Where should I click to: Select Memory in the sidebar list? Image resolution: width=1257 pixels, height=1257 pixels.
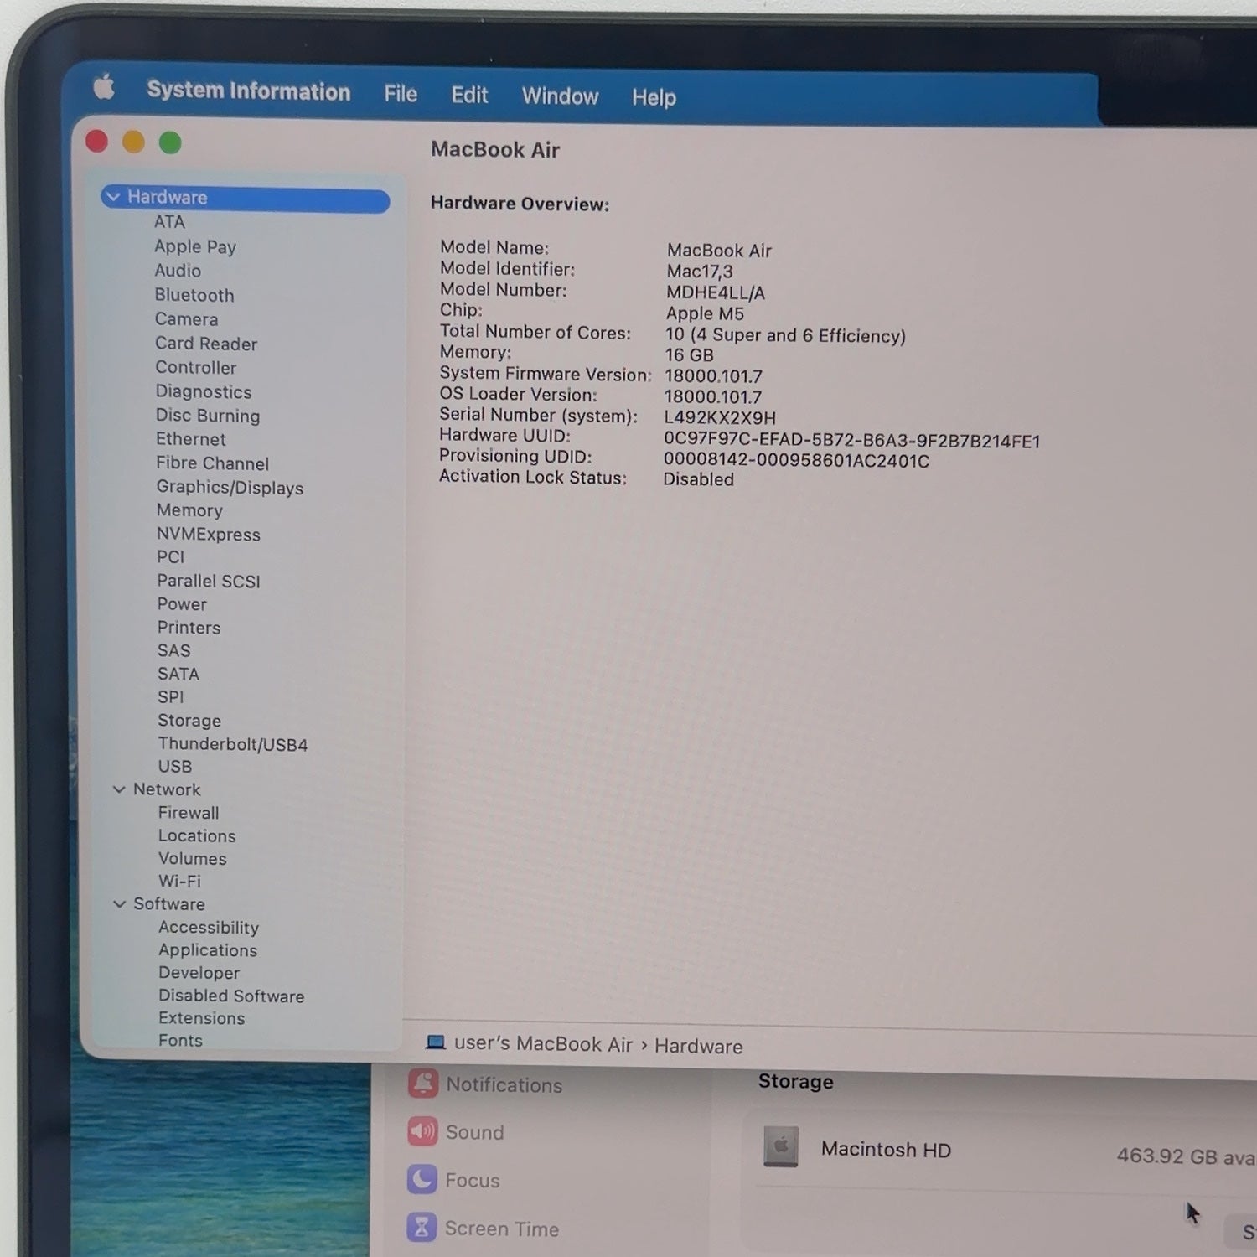(x=189, y=510)
